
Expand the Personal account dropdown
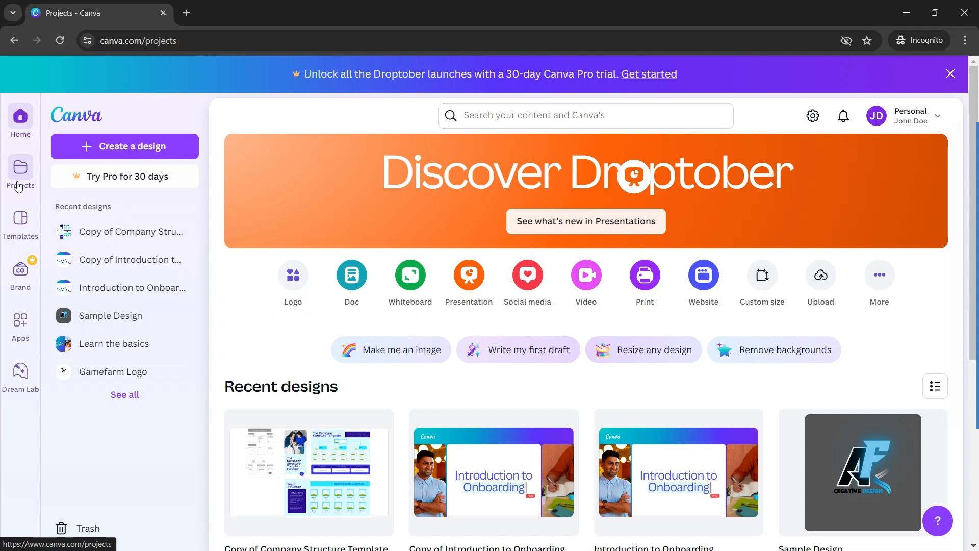point(938,116)
